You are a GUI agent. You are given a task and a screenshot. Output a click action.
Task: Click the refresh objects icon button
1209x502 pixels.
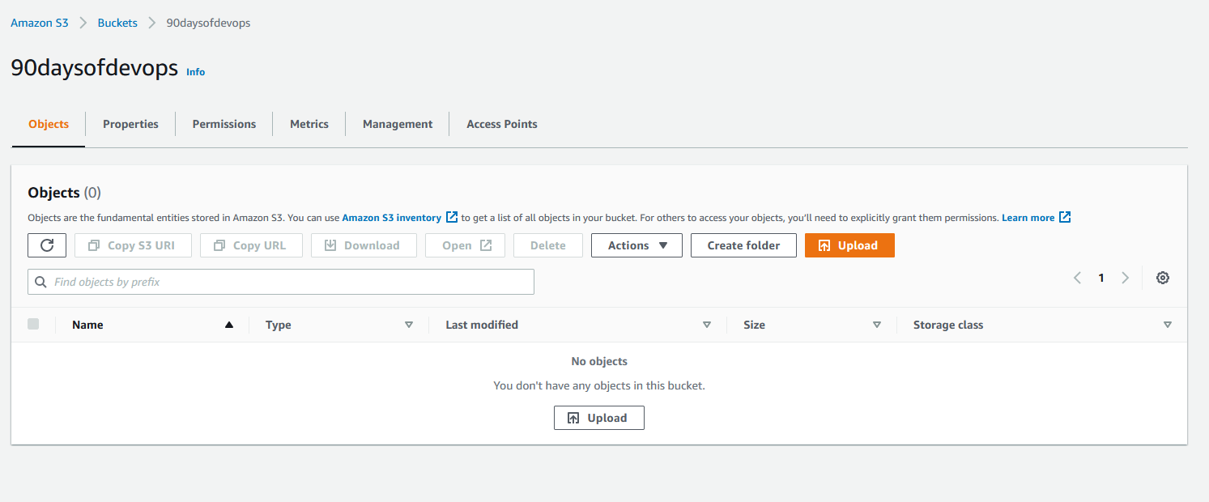[47, 245]
